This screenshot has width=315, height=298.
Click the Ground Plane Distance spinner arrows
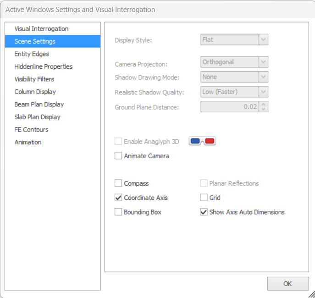click(263, 107)
